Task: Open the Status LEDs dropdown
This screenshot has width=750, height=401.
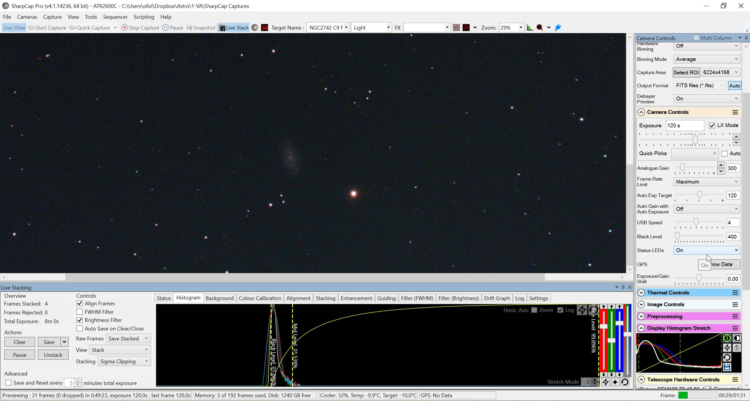Action: pos(707,250)
